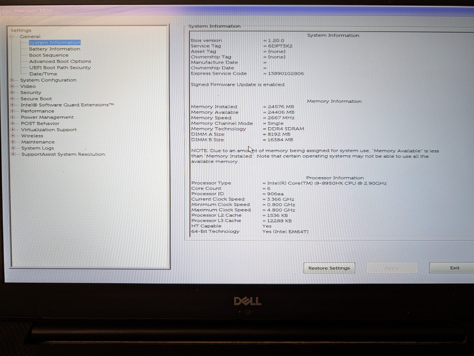Image resolution: width=474 pixels, height=356 pixels.
Task: Expand the Video settings node
Action: [x=12, y=86]
